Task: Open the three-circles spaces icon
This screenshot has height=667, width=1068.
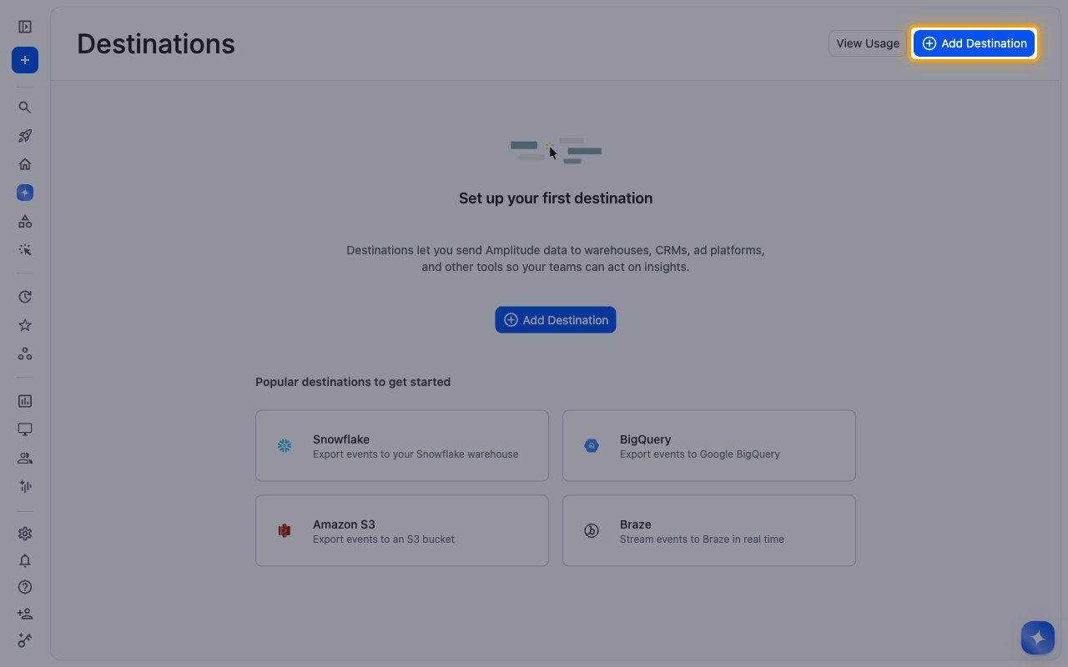Action: click(x=25, y=354)
